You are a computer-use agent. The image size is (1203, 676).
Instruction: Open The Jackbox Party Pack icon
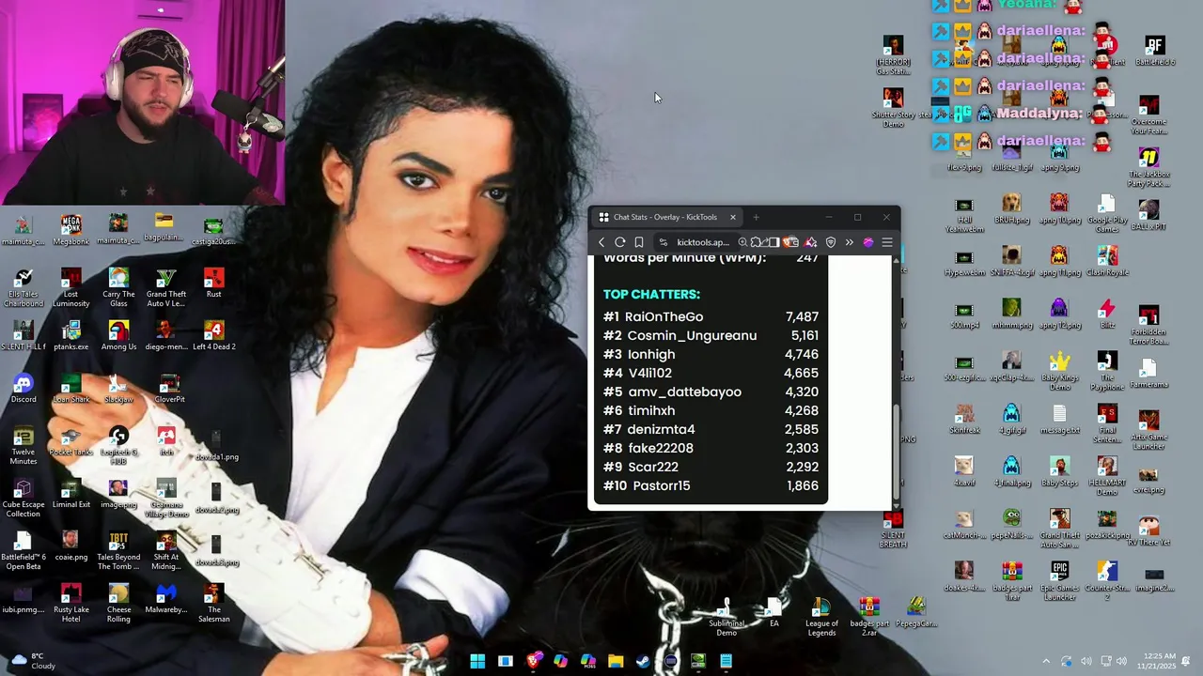tap(1149, 168)
